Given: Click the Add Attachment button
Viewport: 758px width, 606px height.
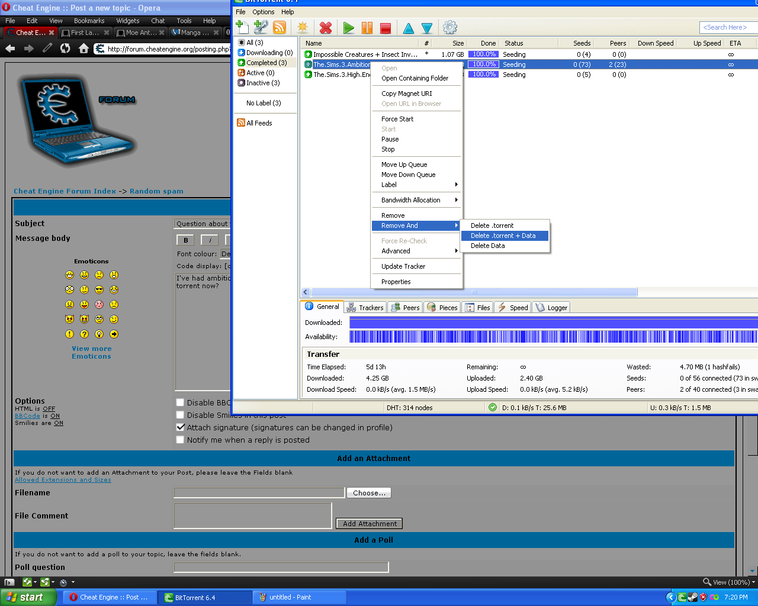Looking at the screenshot, I should 370,524.
